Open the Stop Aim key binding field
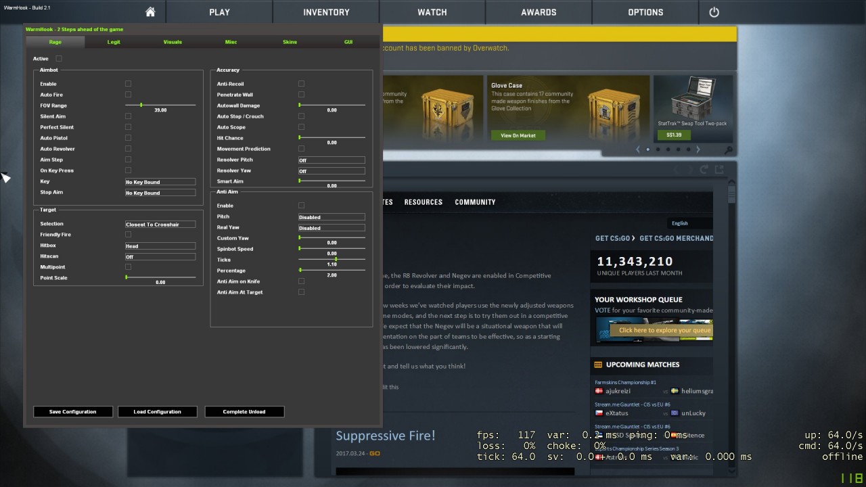The width and height of the screenshot is (866, 487). coord(160,193)
